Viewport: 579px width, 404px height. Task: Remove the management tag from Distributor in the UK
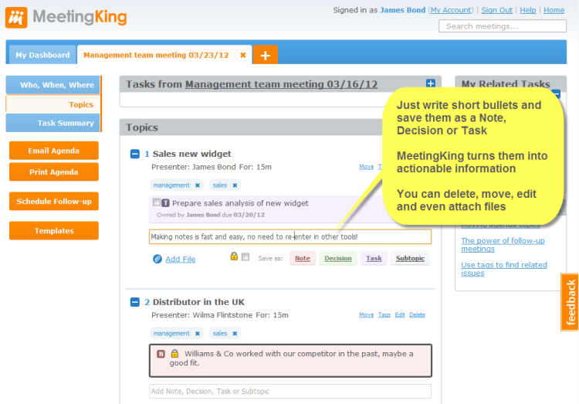(198, 334)
